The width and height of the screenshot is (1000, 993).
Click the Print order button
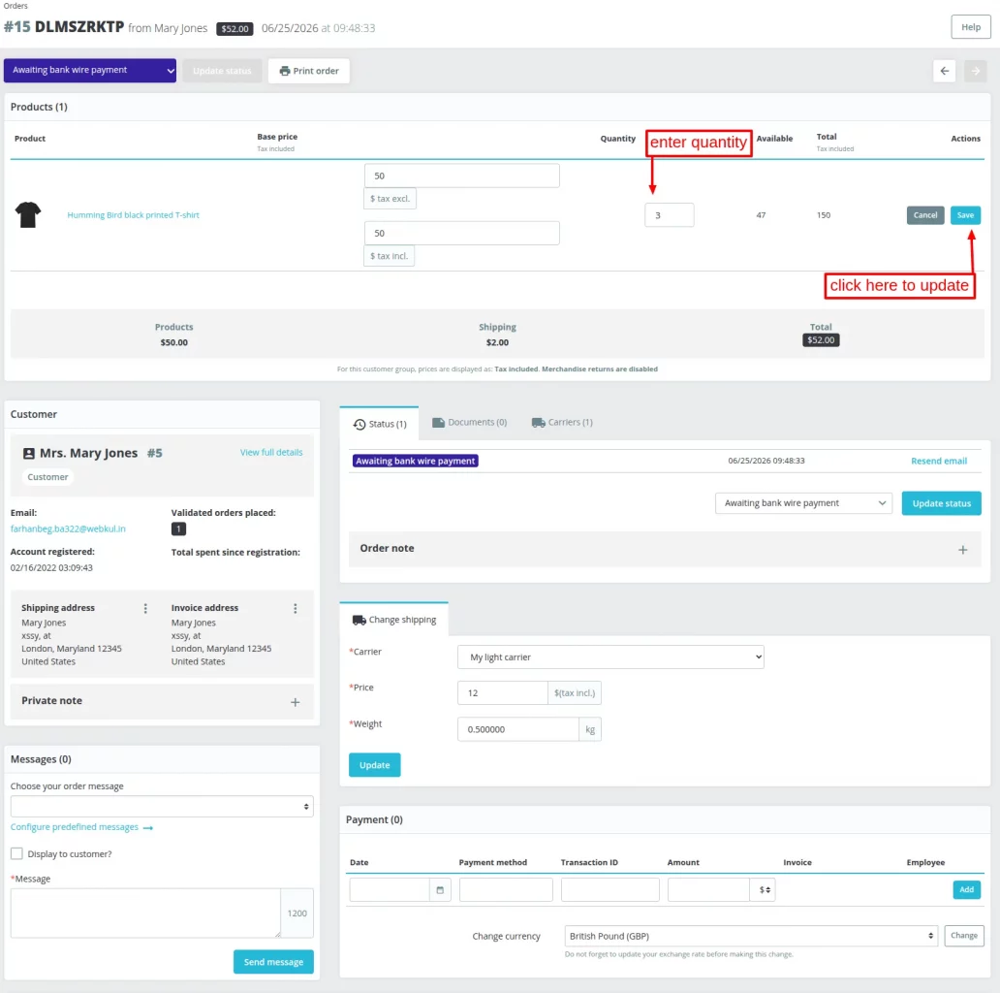pyautogui.click(x=309, y=71)
